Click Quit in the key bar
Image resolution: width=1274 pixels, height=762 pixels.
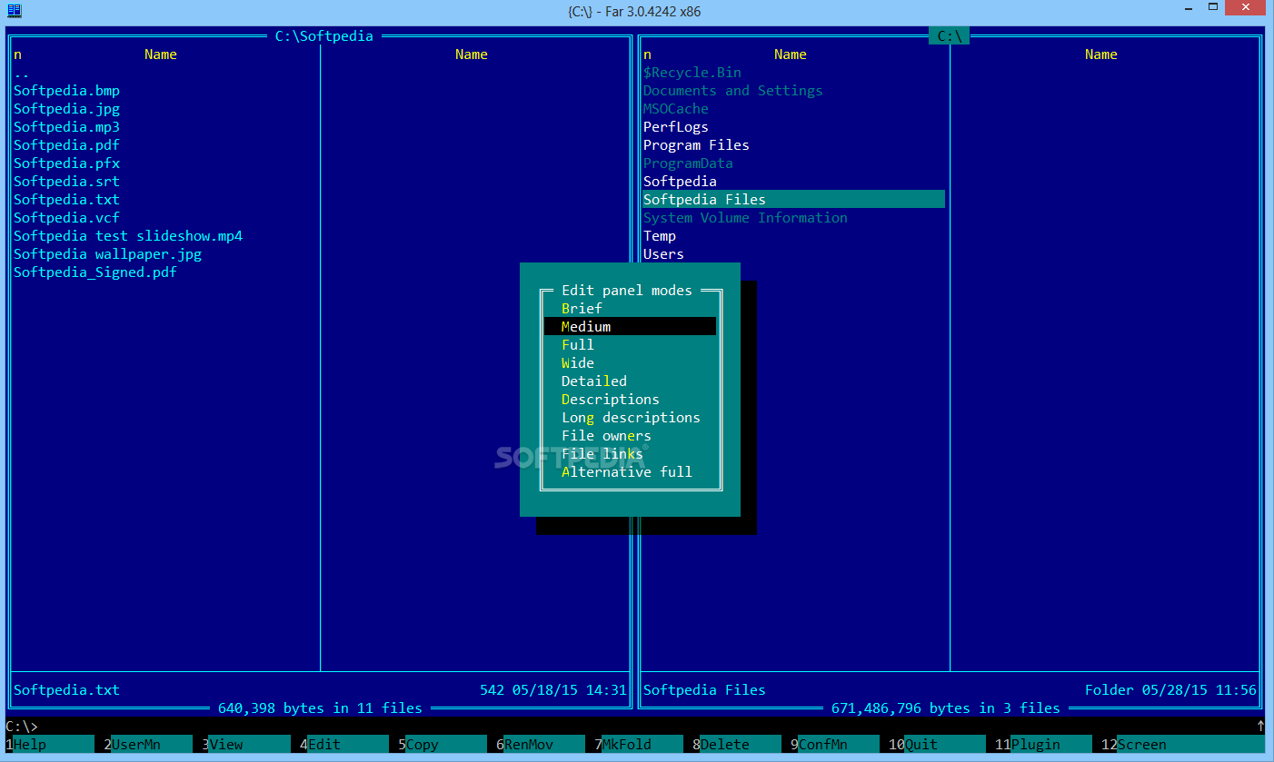click(936, 745)
